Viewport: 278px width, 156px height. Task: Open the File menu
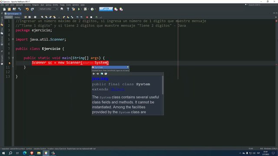point(2,5)
